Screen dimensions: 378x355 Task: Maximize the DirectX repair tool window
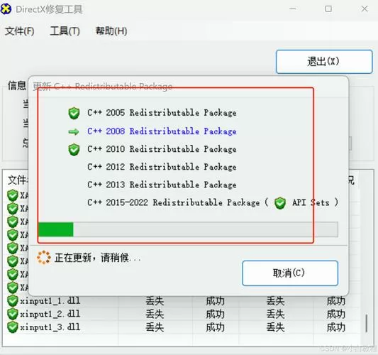click(328, 9)
